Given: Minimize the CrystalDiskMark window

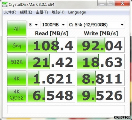Looking at the screenshot, I should (x=102, y=4).
